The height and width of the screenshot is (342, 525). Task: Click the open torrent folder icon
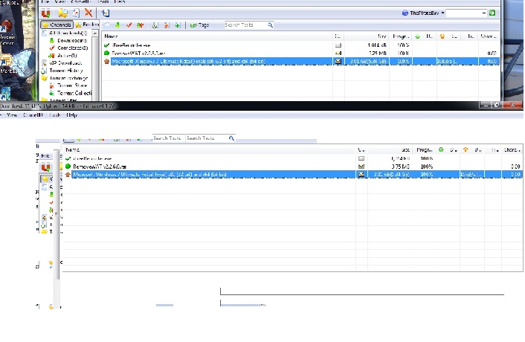[x=63, y=13]
